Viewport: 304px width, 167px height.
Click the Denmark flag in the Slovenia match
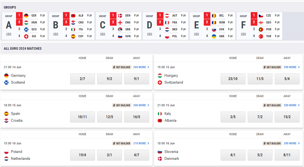coord(160,158)
